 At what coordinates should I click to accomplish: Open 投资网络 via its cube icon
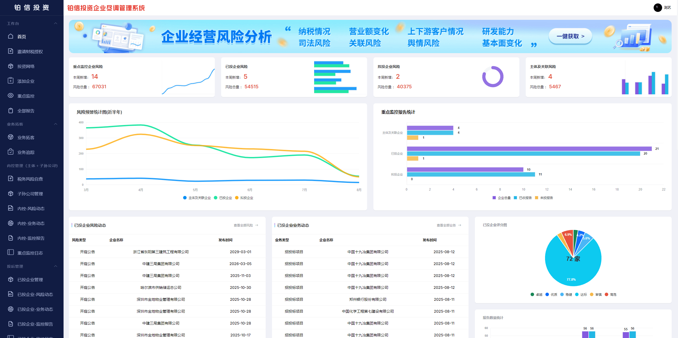point(11,66)
